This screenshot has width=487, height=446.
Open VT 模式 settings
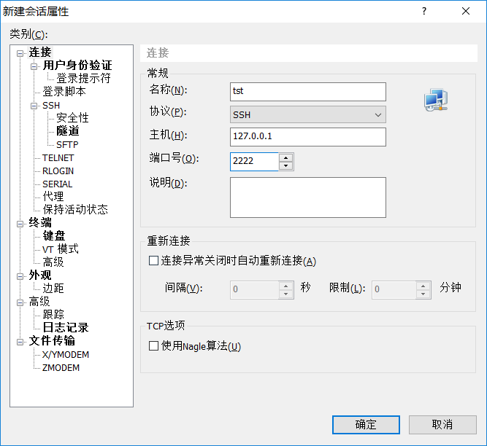point(61,249)
